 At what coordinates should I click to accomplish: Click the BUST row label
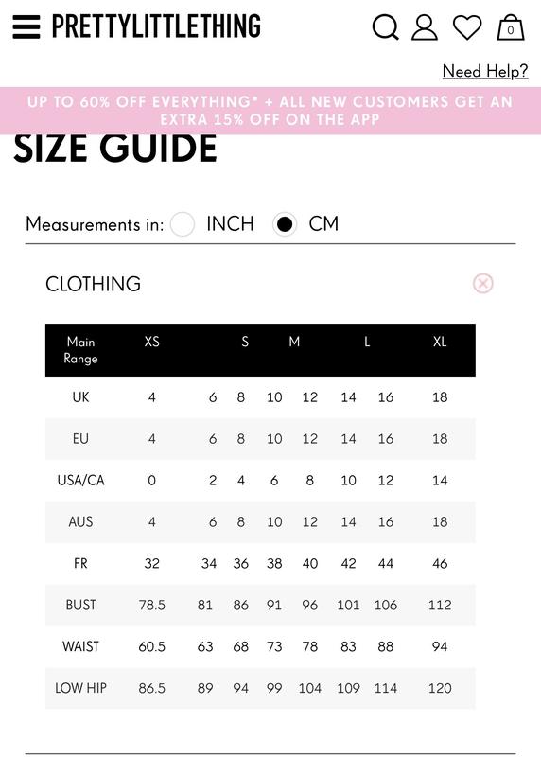80,605
